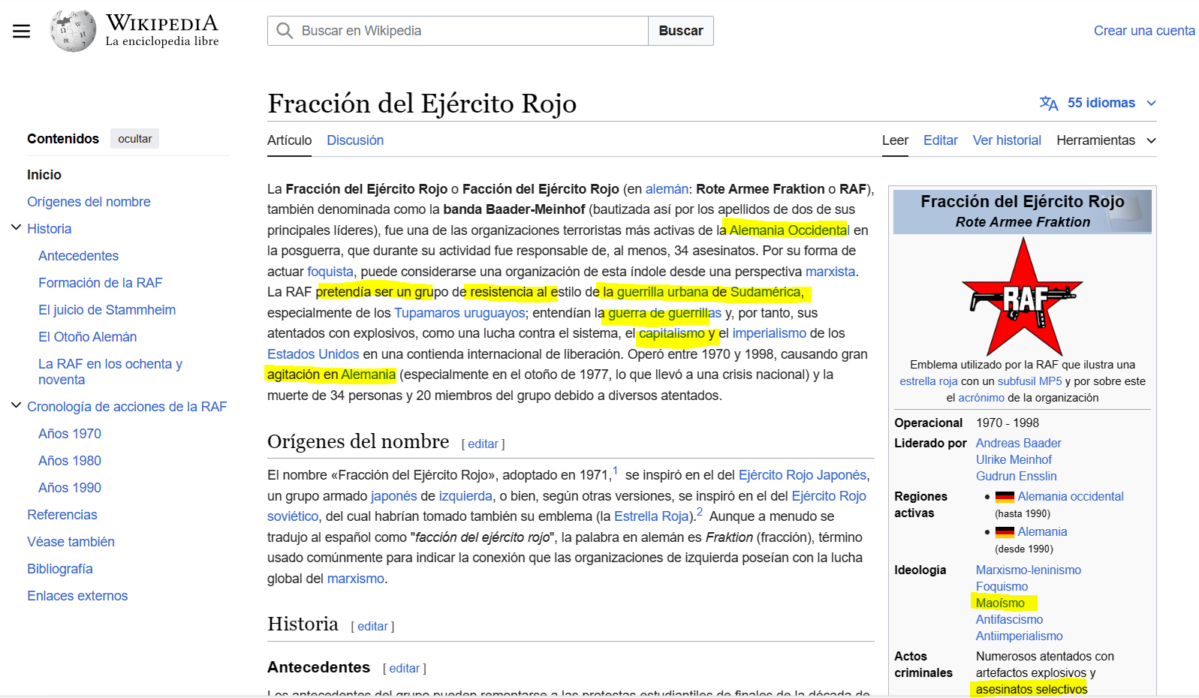The image size is (1199, 698).
Task: Open Andreas Baader in infobox
Action: 1018,444
